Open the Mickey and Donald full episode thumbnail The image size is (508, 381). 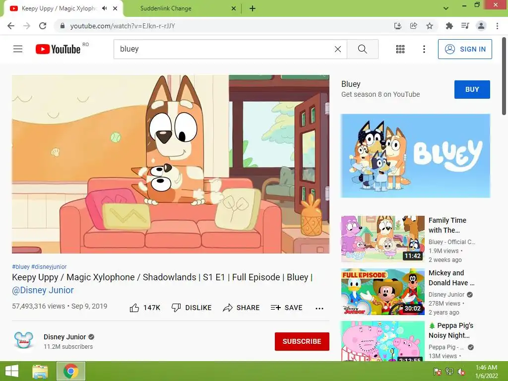382,291
